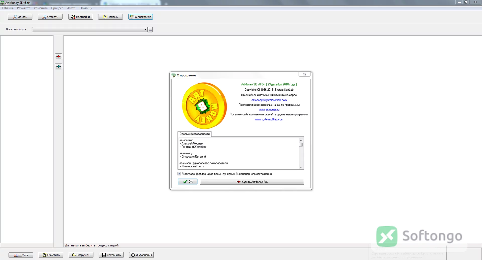Click the Информация button
This screenshot has height=260, width=482.
[x=141, y=255]
